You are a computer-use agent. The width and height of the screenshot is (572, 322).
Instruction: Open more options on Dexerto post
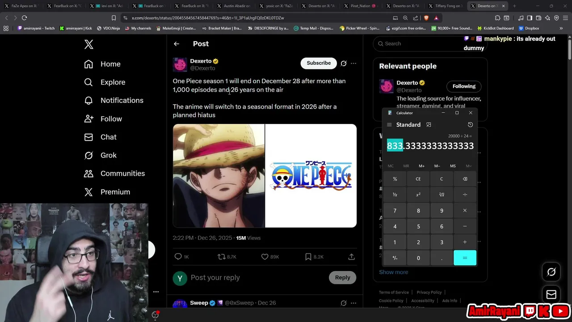(353, 64)
